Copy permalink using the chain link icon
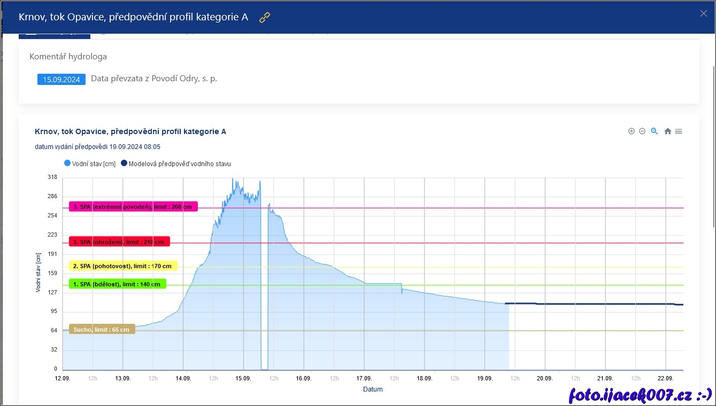716x406 pixels. [265, 18]
